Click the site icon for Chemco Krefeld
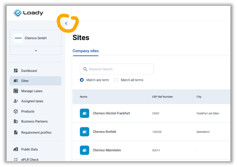The width and height of the screenshot is (237, 167). tap(84, 132)
